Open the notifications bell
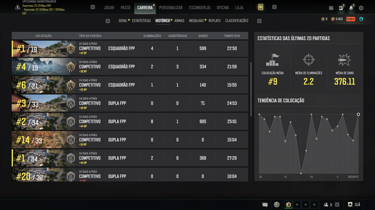Image resolution: width=375 pixels, height=210 pixels. tap(351, 8)
